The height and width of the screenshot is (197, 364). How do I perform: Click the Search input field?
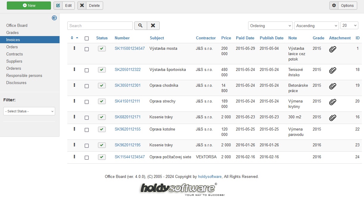[100, 26]
